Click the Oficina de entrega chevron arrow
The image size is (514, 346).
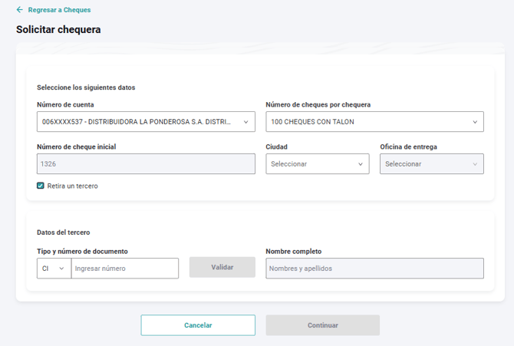pyautogui.click(x=475, y=163)
